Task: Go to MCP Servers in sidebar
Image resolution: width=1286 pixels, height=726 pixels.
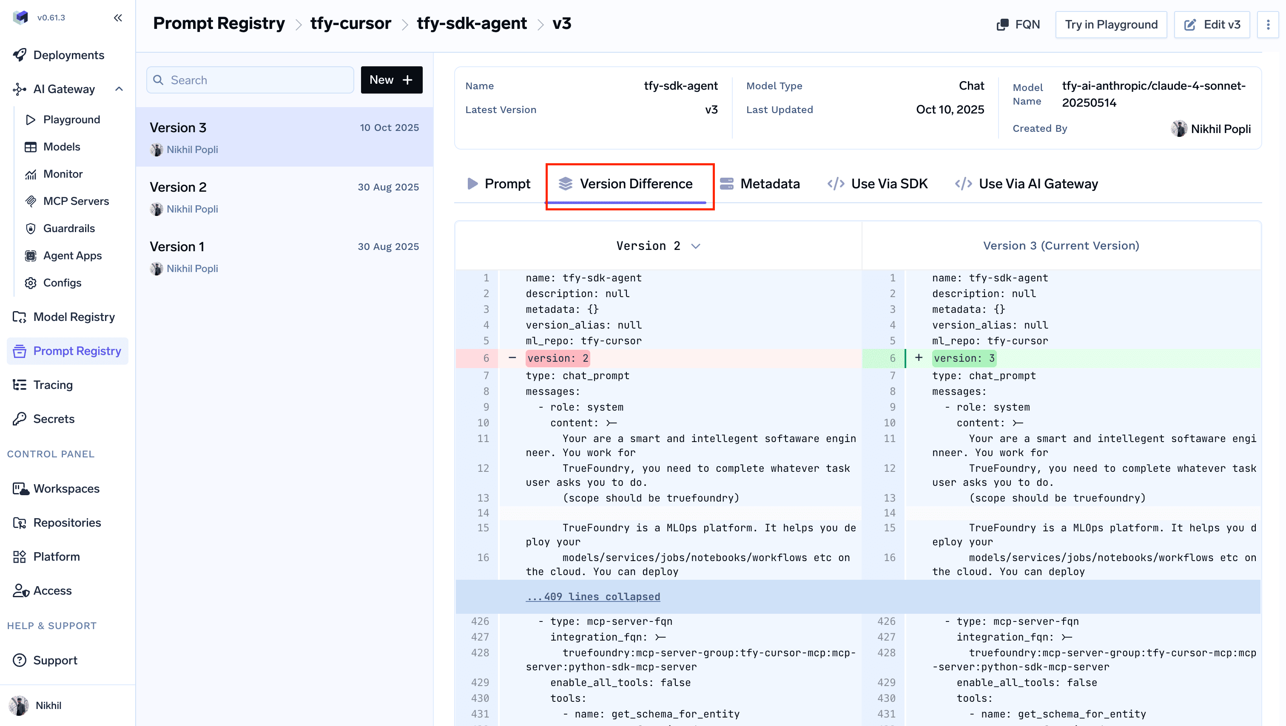Action: coord(75,201)
